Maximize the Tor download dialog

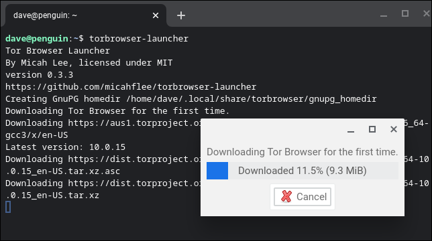372,129
